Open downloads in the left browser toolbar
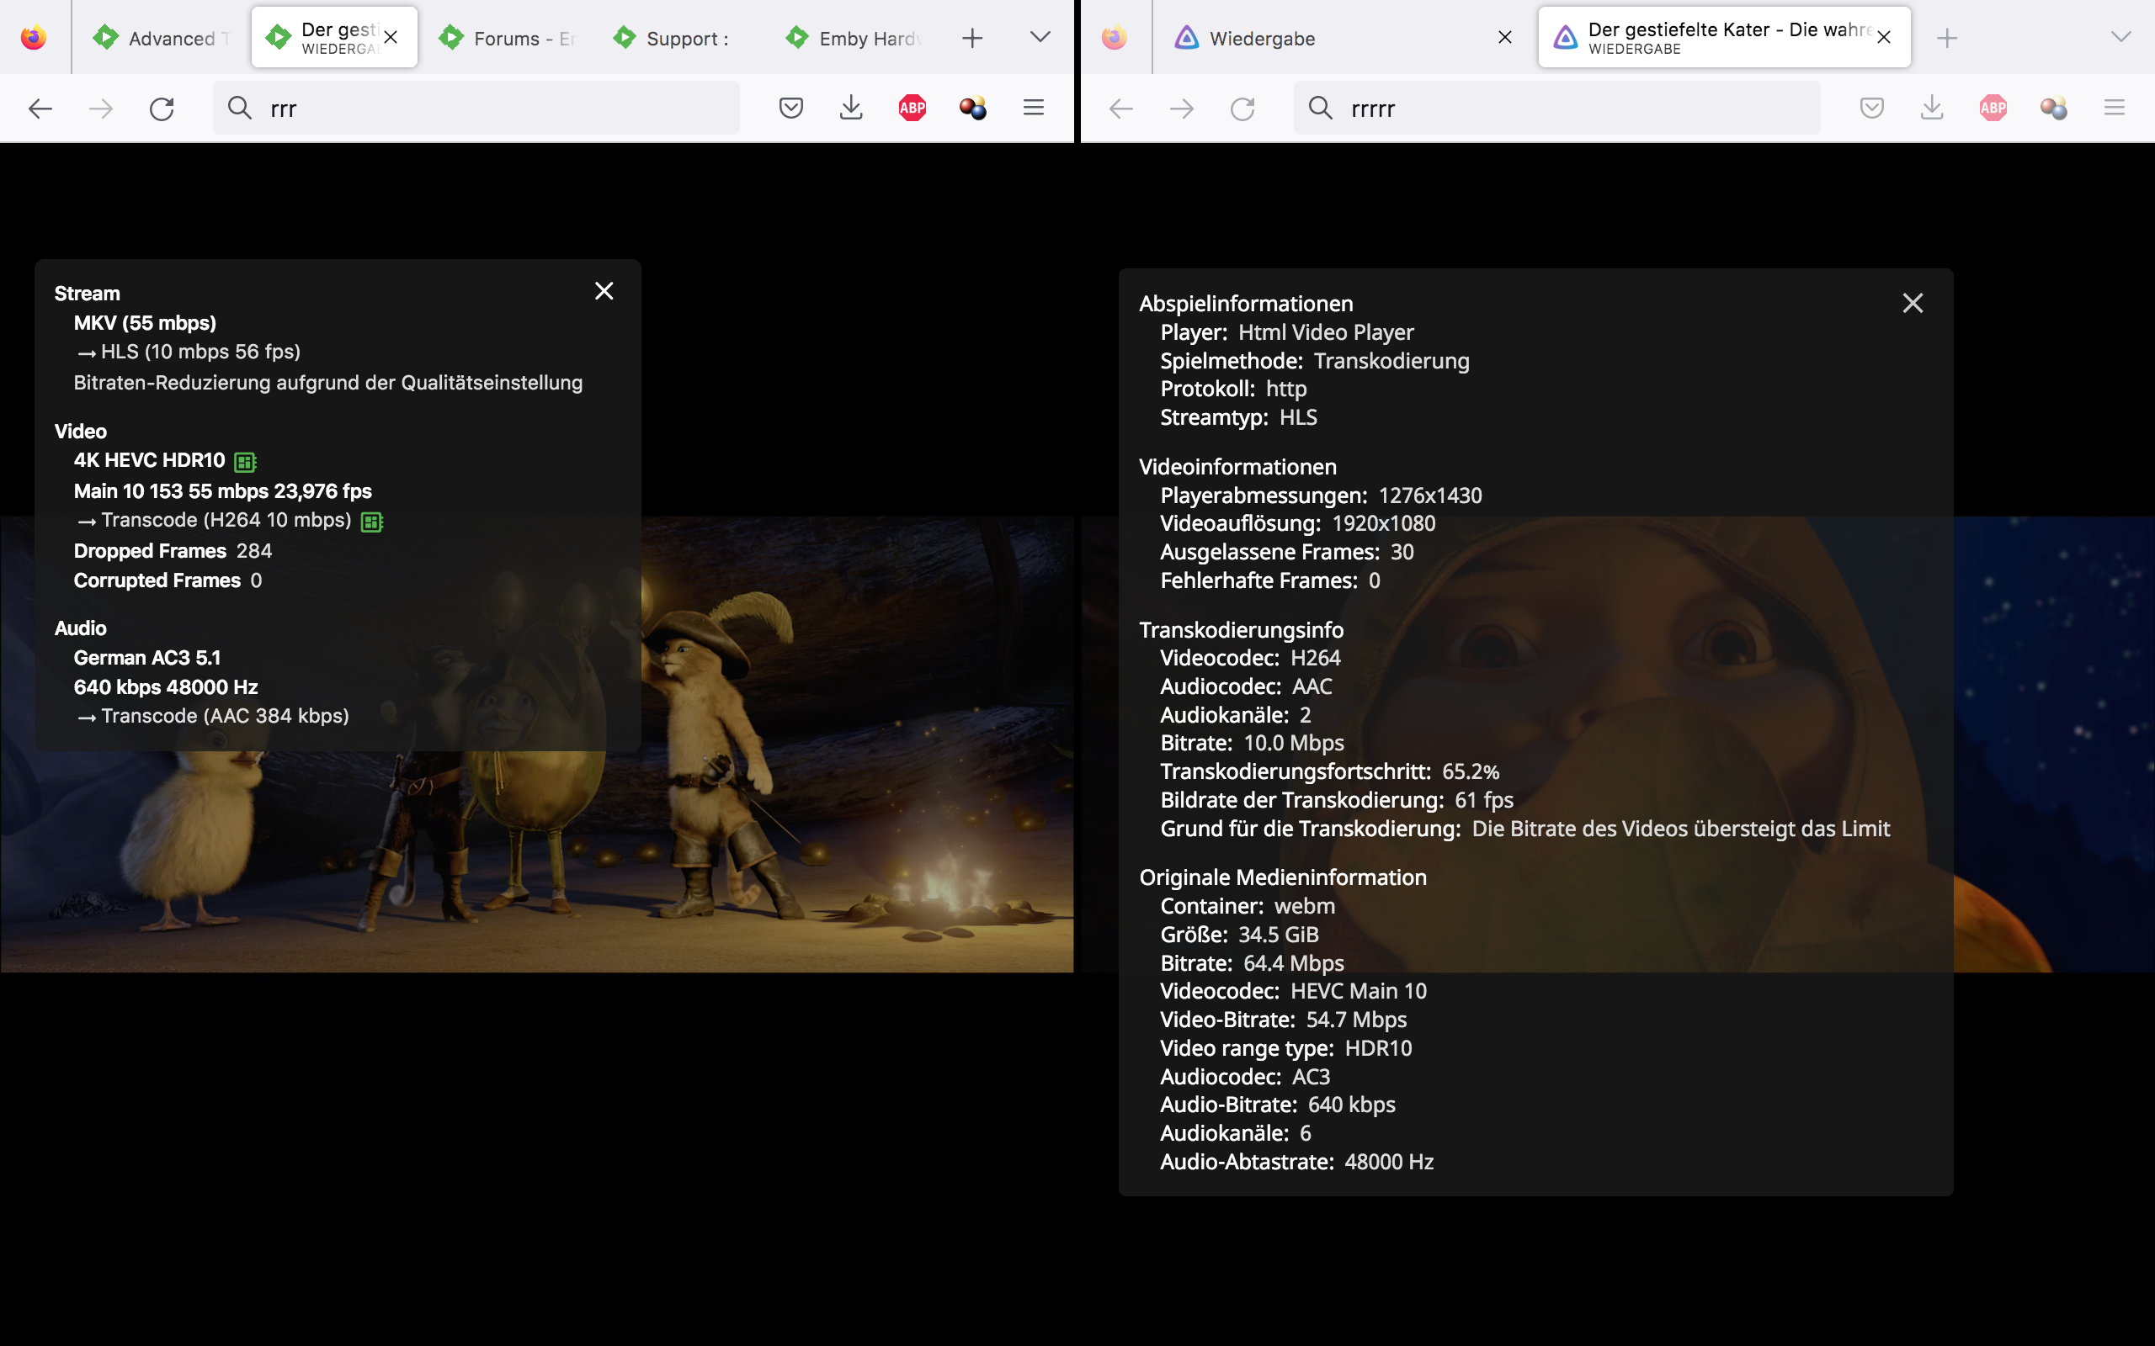Image resolution: width=2155 pixels, height=1346 pixels. (x=851, y=108)
